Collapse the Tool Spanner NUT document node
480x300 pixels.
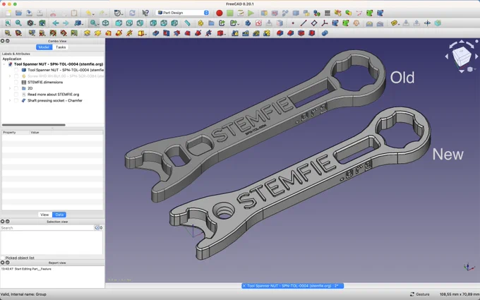click(x=4, y=64)
